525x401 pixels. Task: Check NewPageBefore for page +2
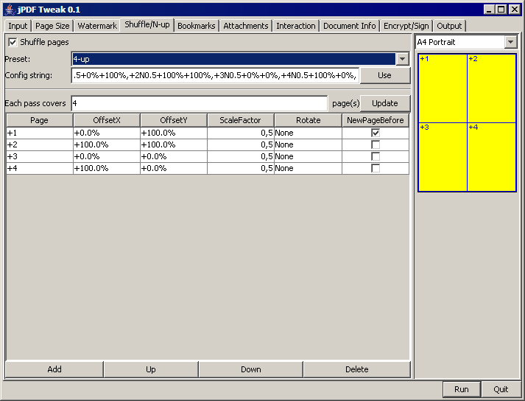pyautogui.click(x=376, y=144)
